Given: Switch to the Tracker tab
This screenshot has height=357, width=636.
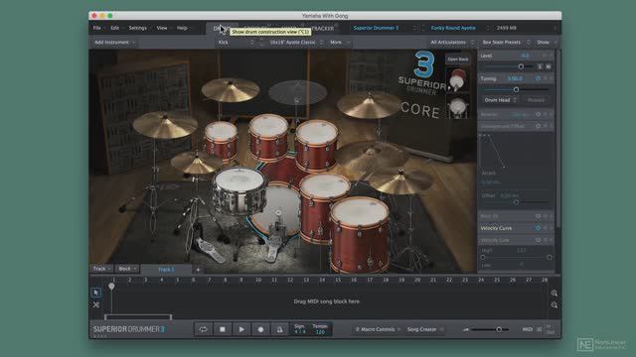Looking at the screenshot, I should (323, 29).
